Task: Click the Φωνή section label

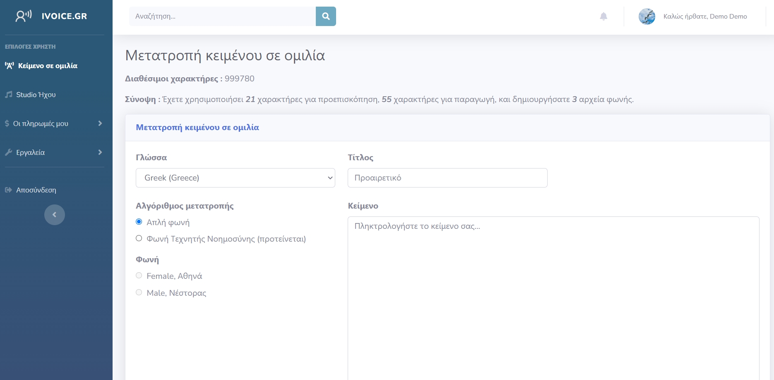Action: click(x=147, y=259)
